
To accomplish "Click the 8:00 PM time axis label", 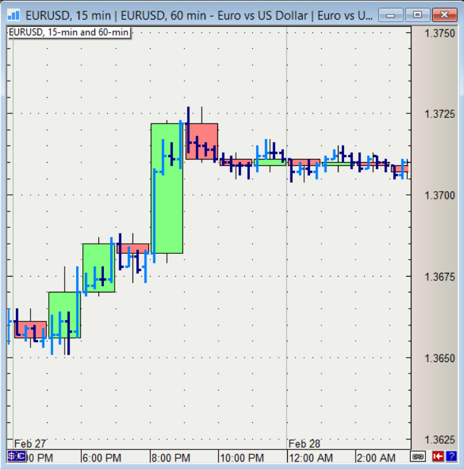I will coord(171,458).
